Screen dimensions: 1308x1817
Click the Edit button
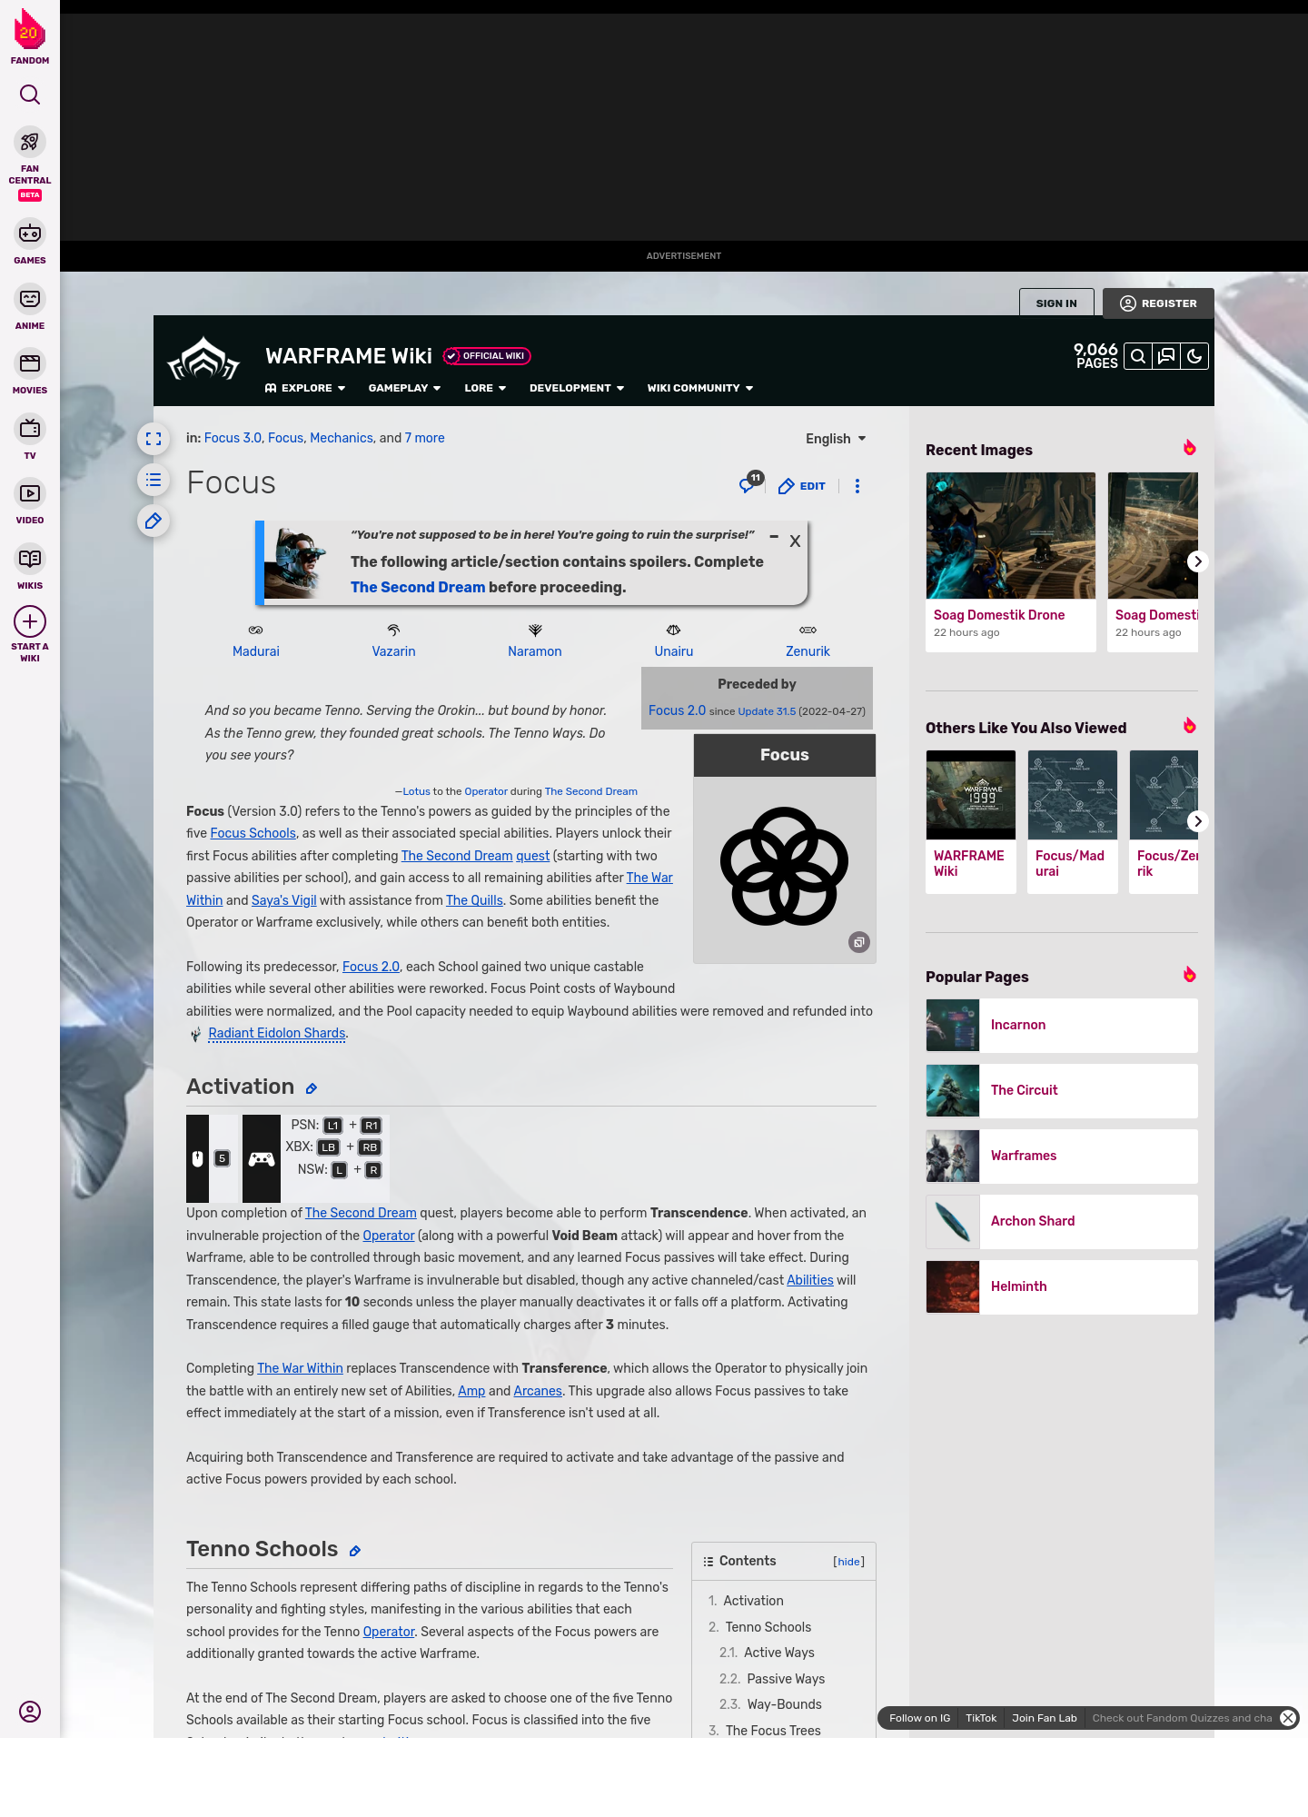pyautogui.click(x=802, y=486)
